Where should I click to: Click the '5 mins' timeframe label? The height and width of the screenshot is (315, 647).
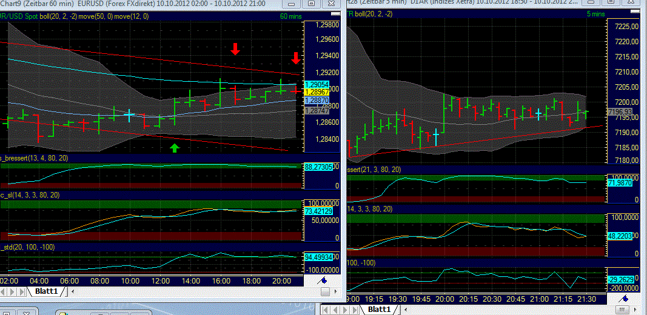[595, 13]
